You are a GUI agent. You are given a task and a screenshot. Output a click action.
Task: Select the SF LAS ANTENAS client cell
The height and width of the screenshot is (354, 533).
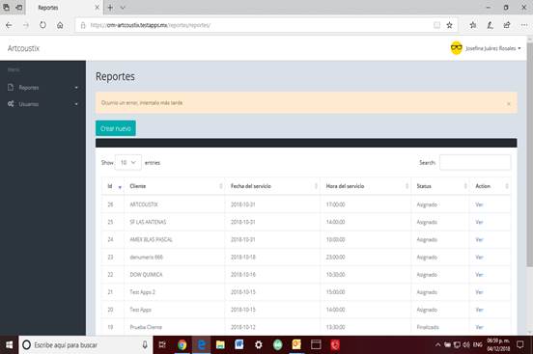(x=175, y=222)
